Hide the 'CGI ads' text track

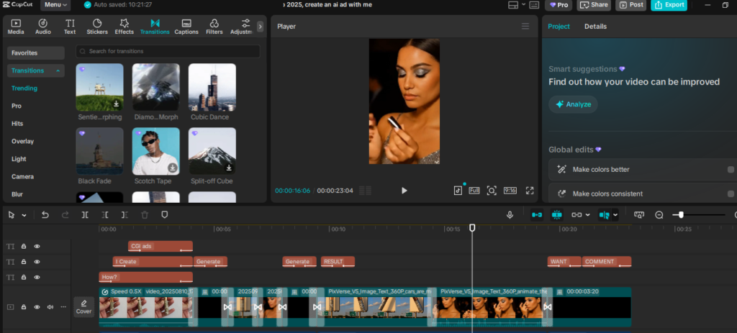[37, 247]
